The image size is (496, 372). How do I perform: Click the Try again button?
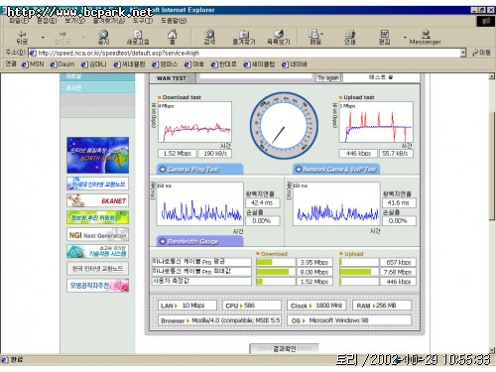click(328, 78)
